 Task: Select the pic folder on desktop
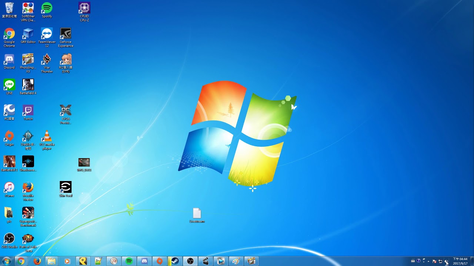(x=9, y=214)
